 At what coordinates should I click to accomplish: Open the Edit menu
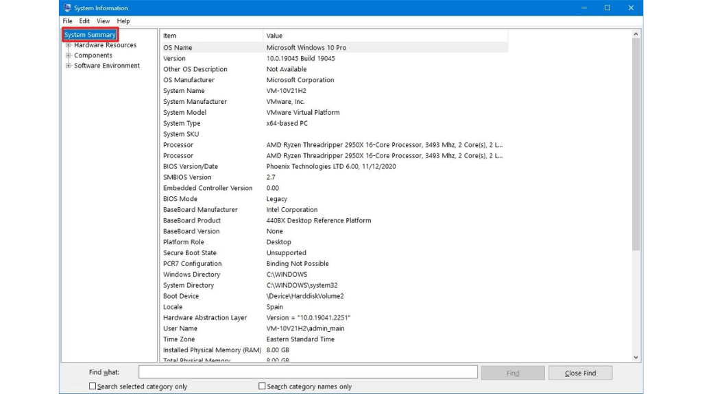(x=84, y=21)
